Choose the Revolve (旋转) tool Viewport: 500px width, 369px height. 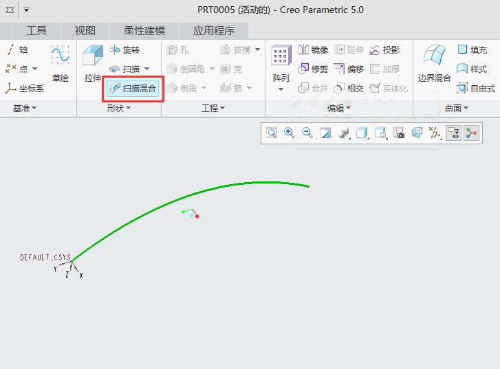[124, 50]
